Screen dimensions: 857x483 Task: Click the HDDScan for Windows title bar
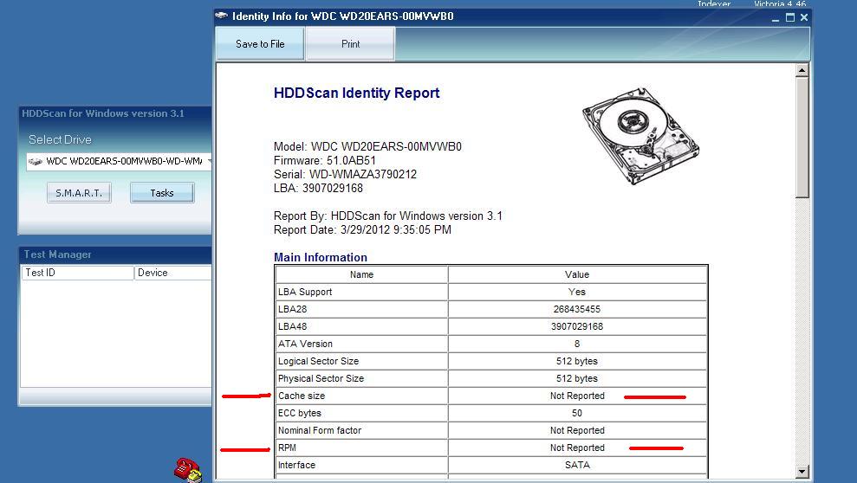(x=115, y=113)
